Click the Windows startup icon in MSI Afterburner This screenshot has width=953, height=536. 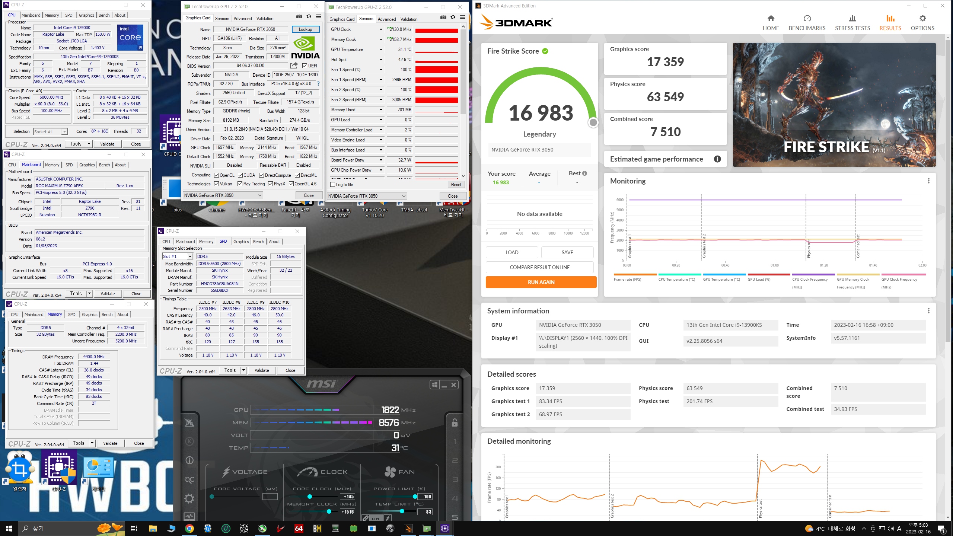434,385
